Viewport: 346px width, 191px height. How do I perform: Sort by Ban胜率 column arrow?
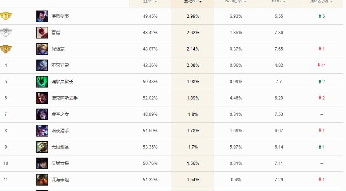[x=245, y=2]
